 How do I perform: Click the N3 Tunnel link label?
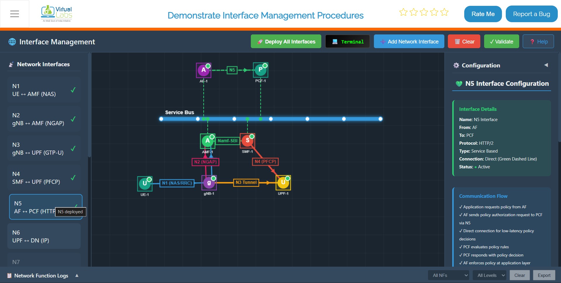(246, 182)
